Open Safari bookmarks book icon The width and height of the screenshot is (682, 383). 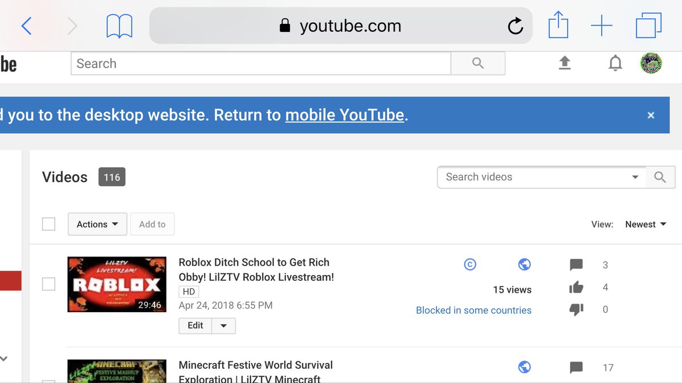coord(119,26)
